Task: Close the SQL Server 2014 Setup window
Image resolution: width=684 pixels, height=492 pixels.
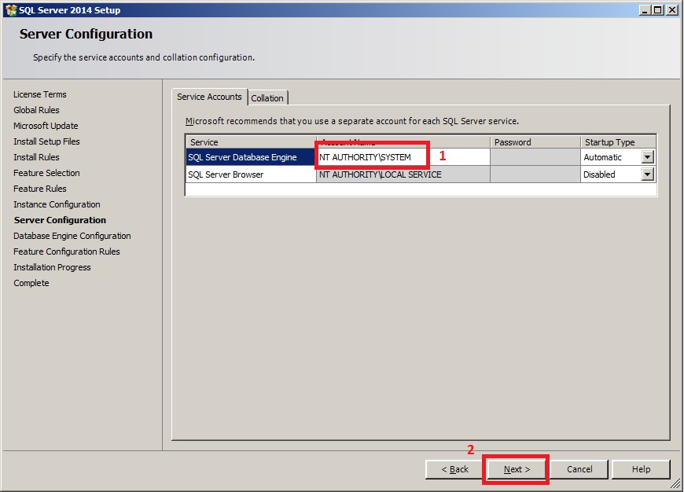Action: [671, 9]
